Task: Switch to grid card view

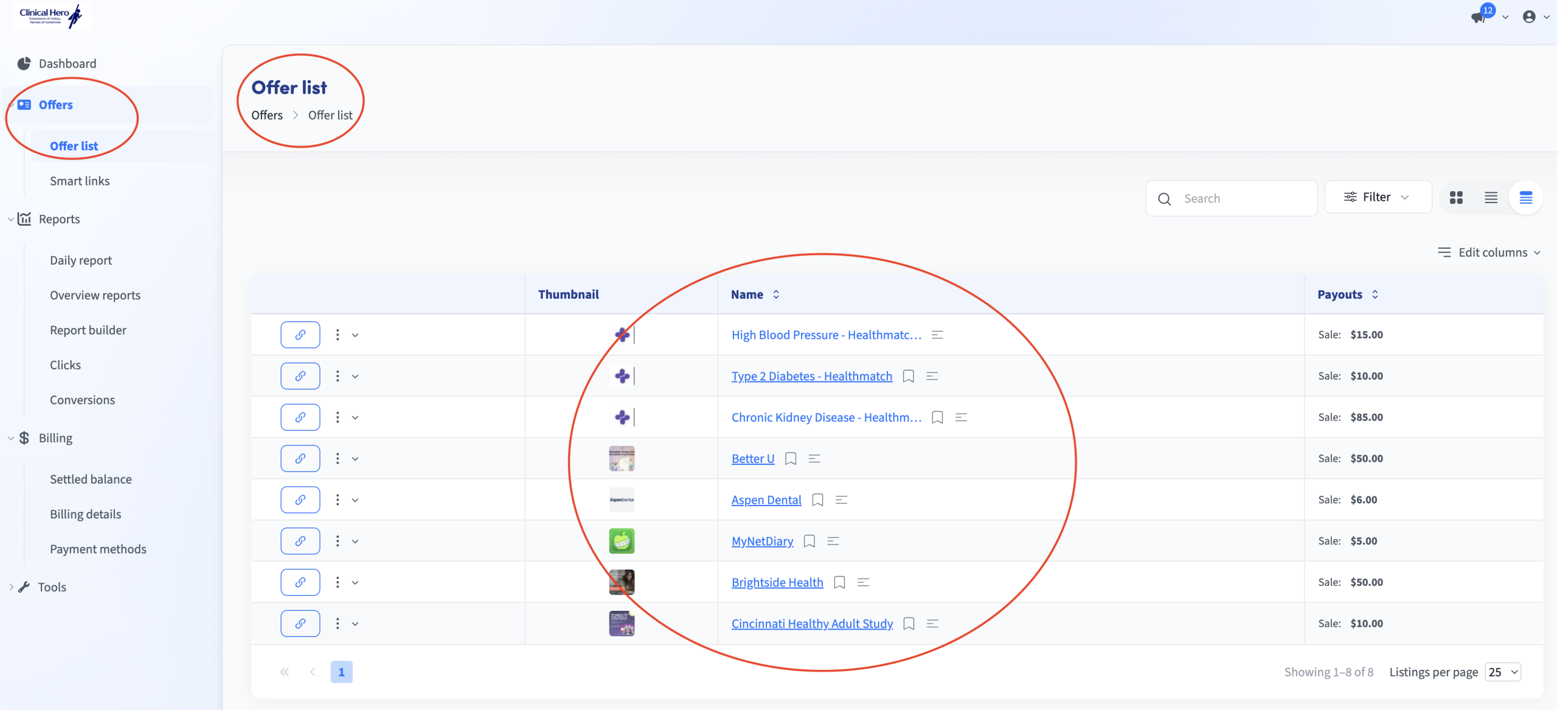Action: [1456, 198]
